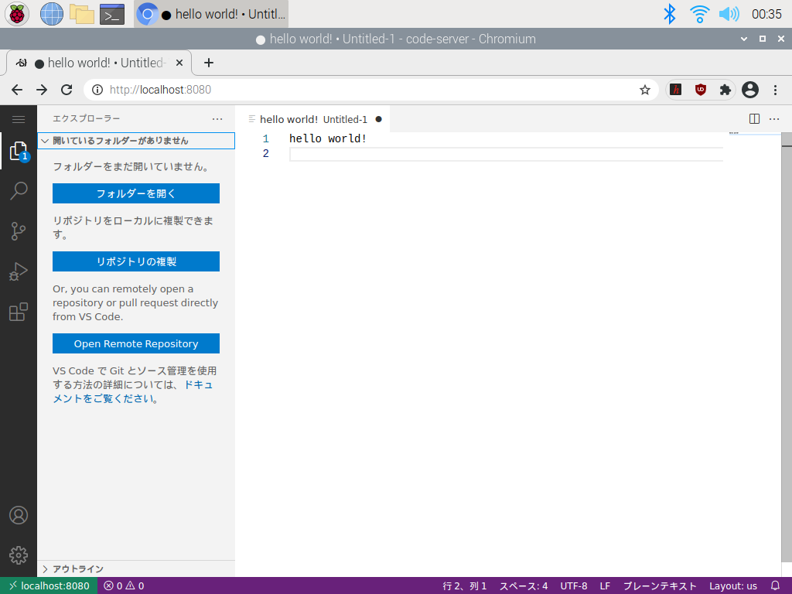The height and width of the screenshot is (594, 792).
Task: Open the Explorer views menu via the ellipsis
Action: pyautogui.click(x=216, y=118)
